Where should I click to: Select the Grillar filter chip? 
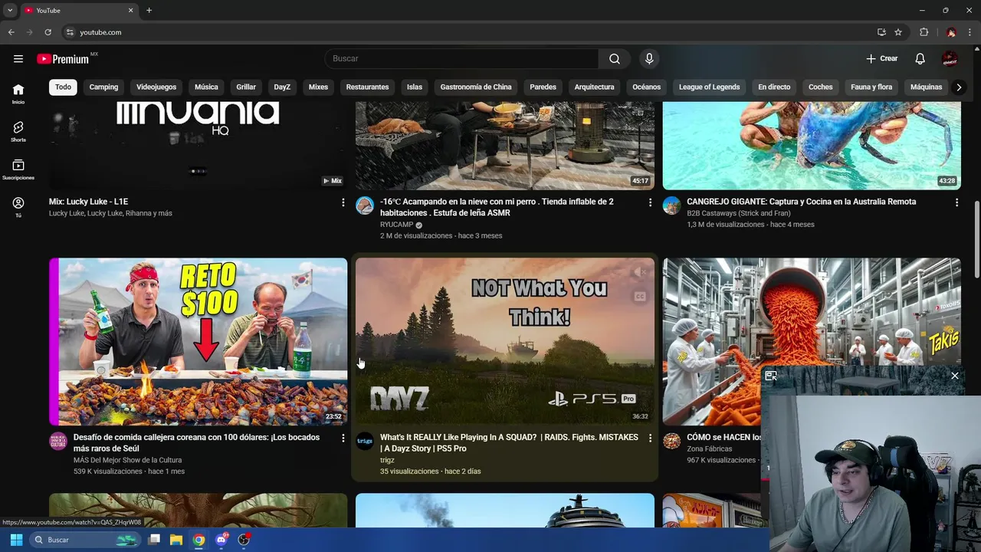click(246, 87)
